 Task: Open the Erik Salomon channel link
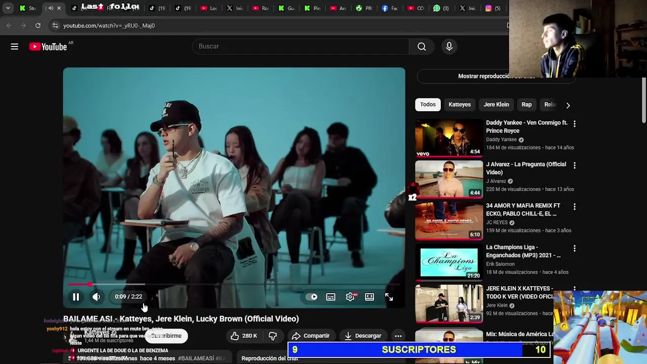pos(500,264)
